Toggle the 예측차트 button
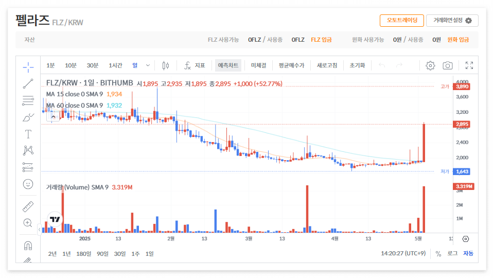 228,65
